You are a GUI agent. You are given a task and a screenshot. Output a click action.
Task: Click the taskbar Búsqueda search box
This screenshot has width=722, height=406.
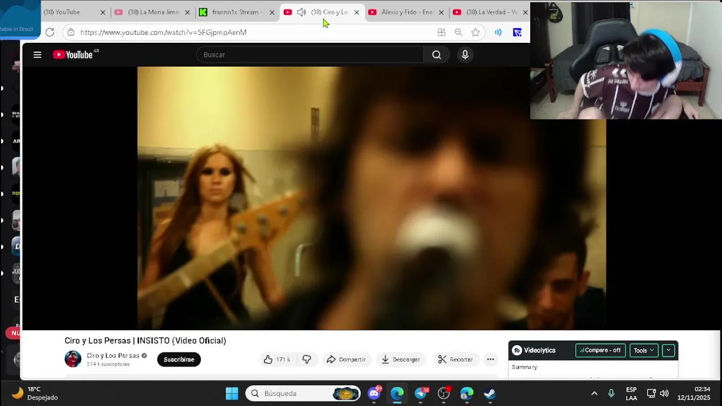[x=303, y=393]
